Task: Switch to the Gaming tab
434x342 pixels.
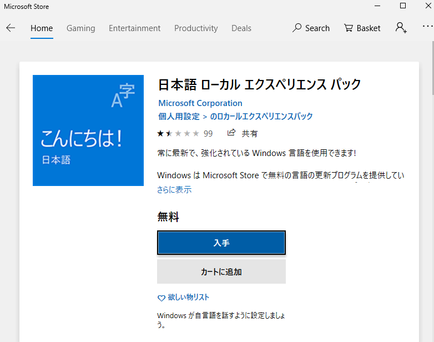Action: point(81,28)
